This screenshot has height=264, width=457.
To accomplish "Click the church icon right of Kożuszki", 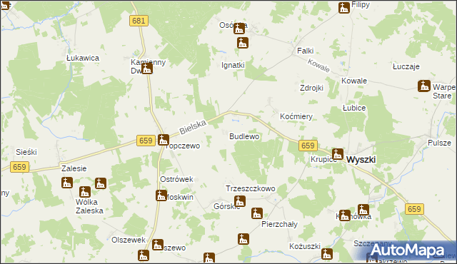I will click(327, 254).
